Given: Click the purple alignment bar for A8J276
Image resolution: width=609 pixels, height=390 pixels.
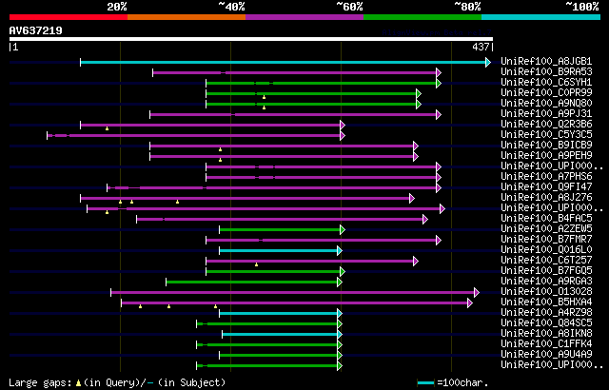Looking at the screenshot, I should click(246, 198).
